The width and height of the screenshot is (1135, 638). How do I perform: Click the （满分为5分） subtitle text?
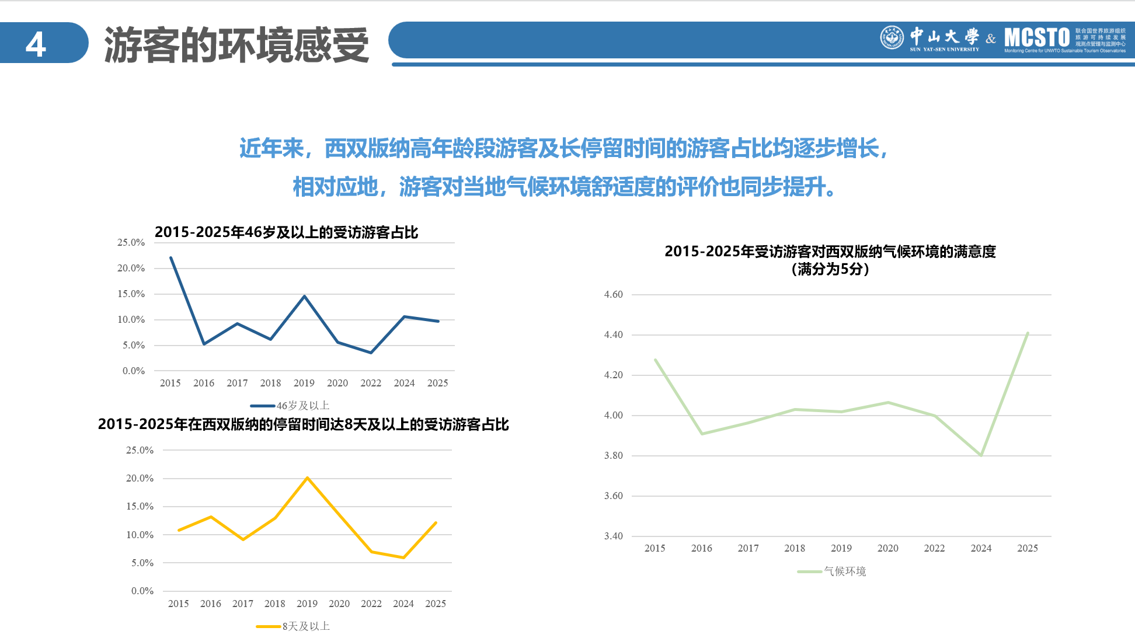pyautogui.click(x=830, y=269)
